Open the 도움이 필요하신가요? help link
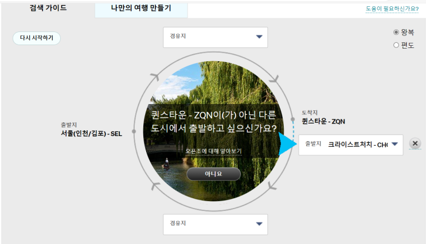This screenshot has height=244, width=426. pos(392,9)
